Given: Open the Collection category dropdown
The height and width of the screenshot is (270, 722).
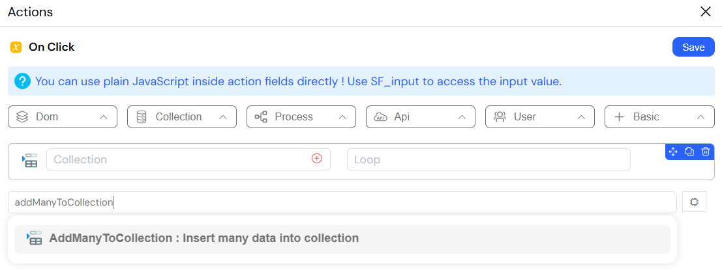Looking at the screenshot, I should coord(182,116).
